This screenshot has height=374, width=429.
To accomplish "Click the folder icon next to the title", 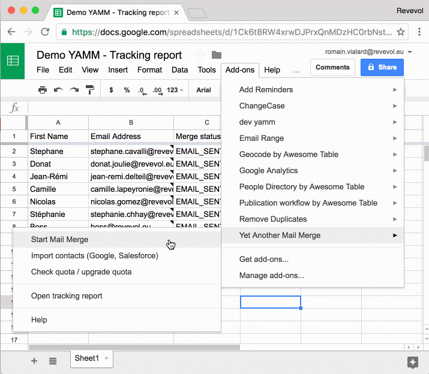I will click(217, 55).
